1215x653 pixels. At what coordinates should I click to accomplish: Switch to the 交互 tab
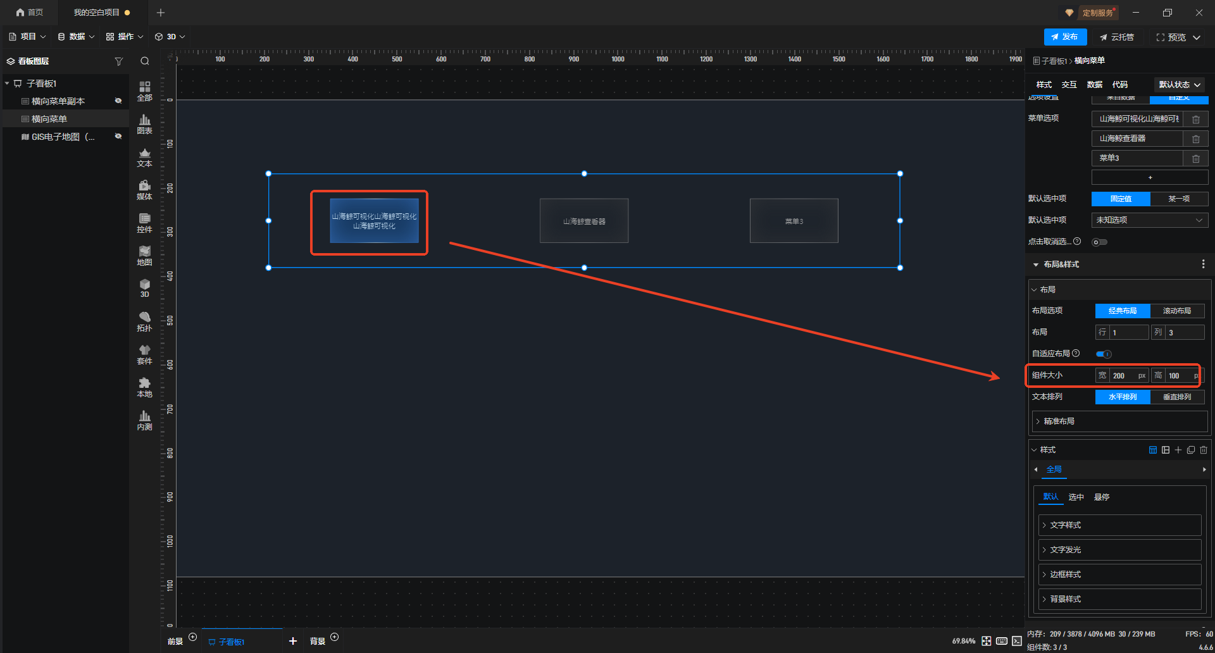[x=1069, y=85]
